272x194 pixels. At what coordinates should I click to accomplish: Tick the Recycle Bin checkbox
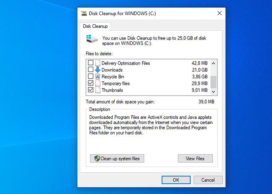pyautogui.click(x=91, y=76)
